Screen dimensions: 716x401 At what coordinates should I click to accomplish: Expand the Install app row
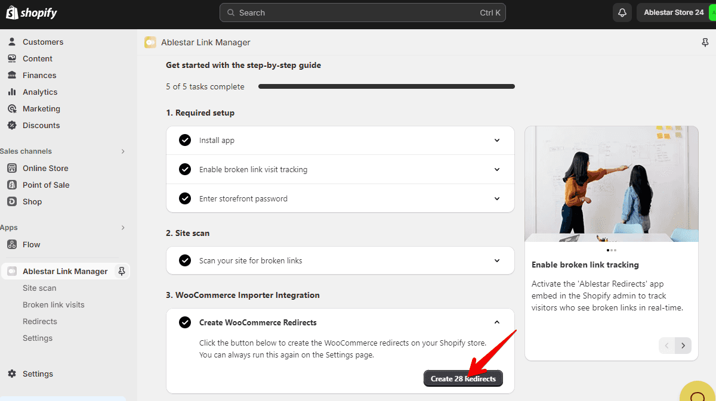pos(497,141)
